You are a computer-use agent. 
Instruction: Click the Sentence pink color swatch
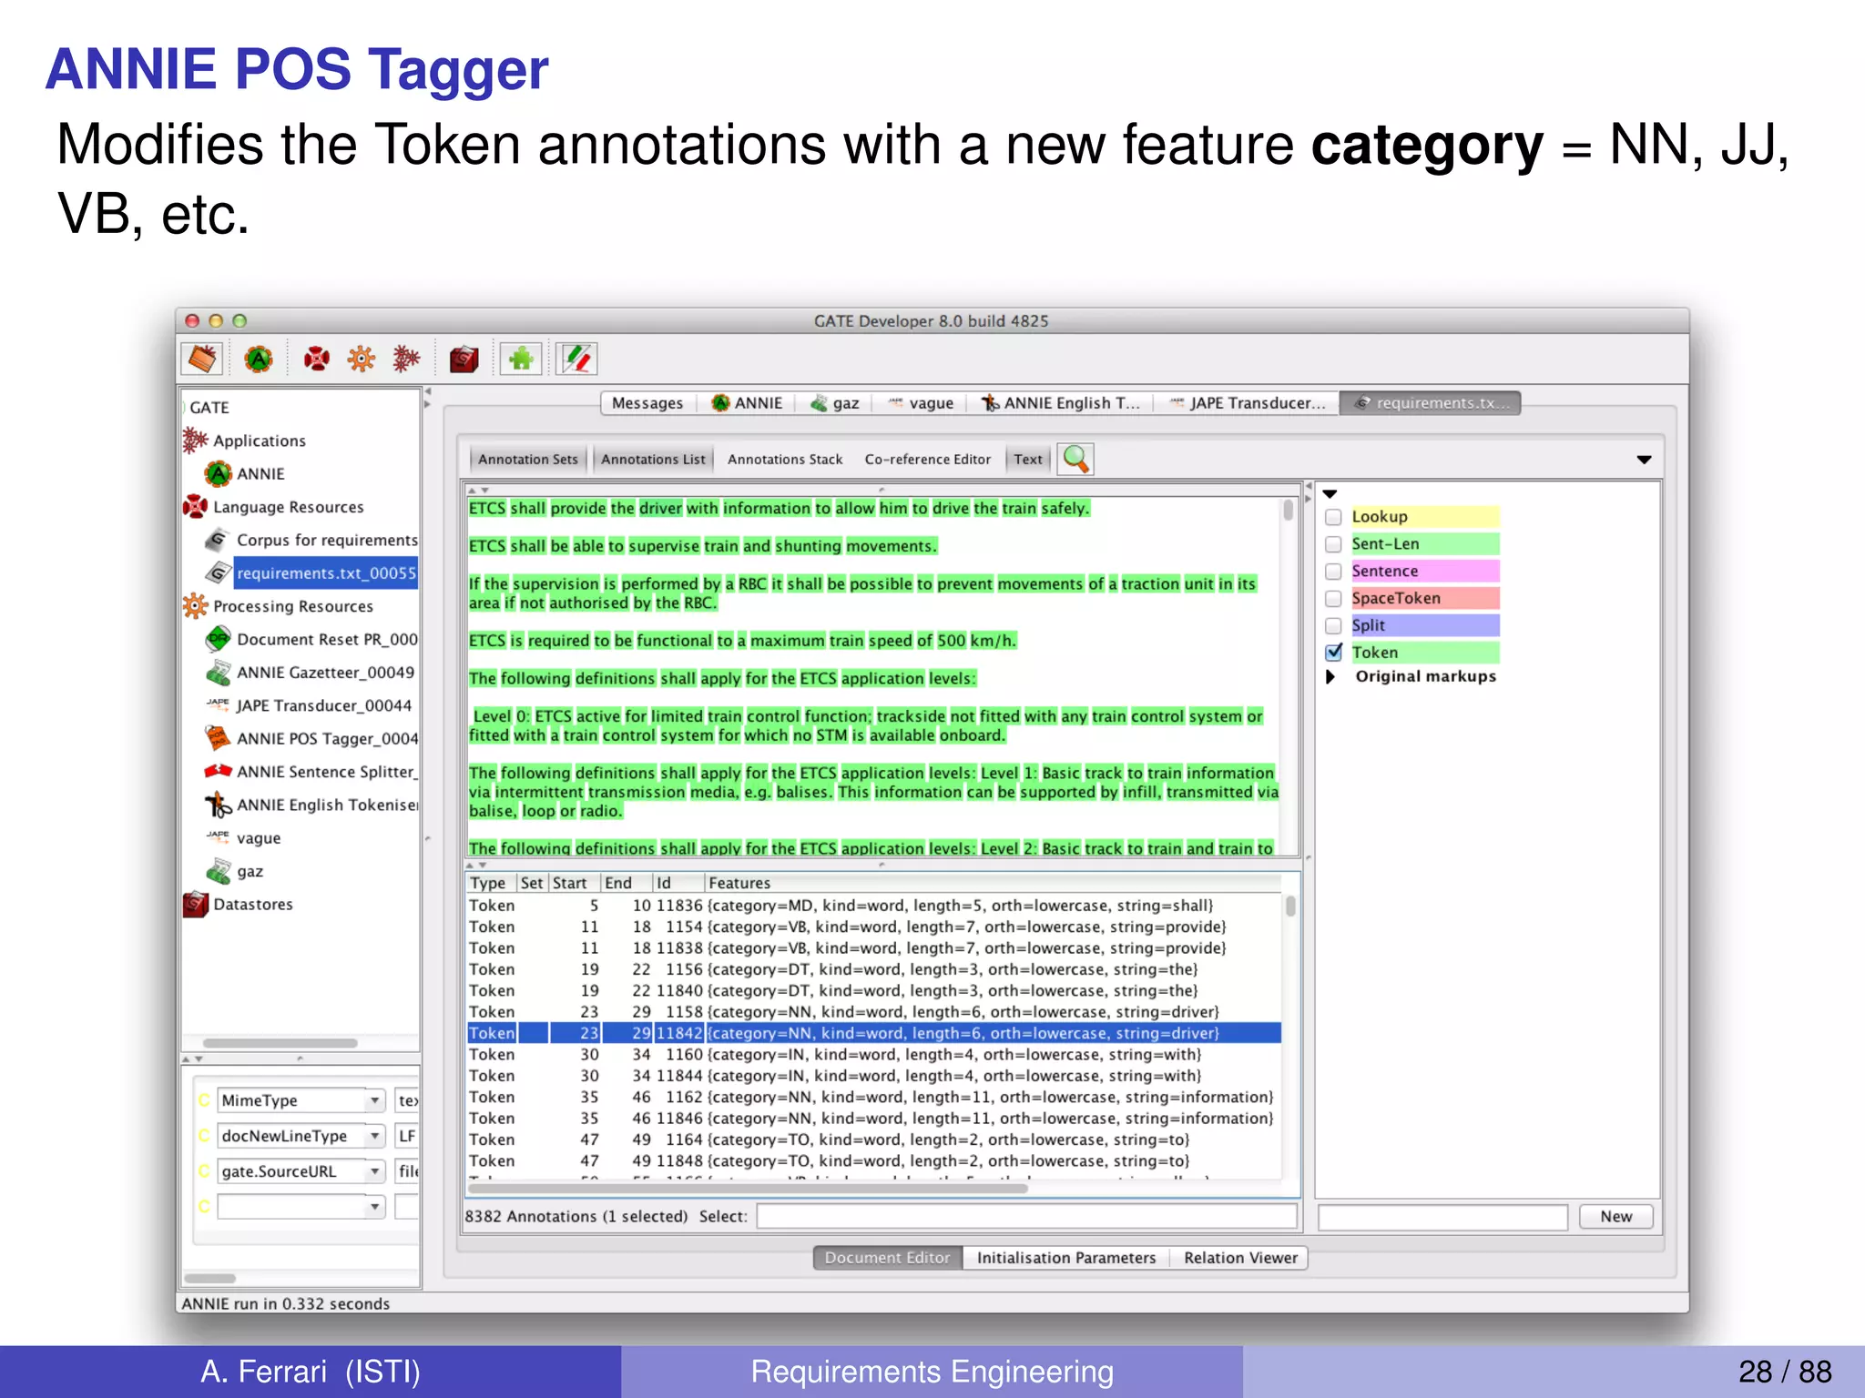(x=1425, y=572)
